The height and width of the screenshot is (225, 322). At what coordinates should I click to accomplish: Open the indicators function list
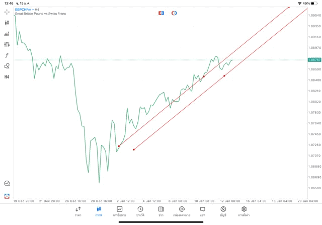pos(7,55)
